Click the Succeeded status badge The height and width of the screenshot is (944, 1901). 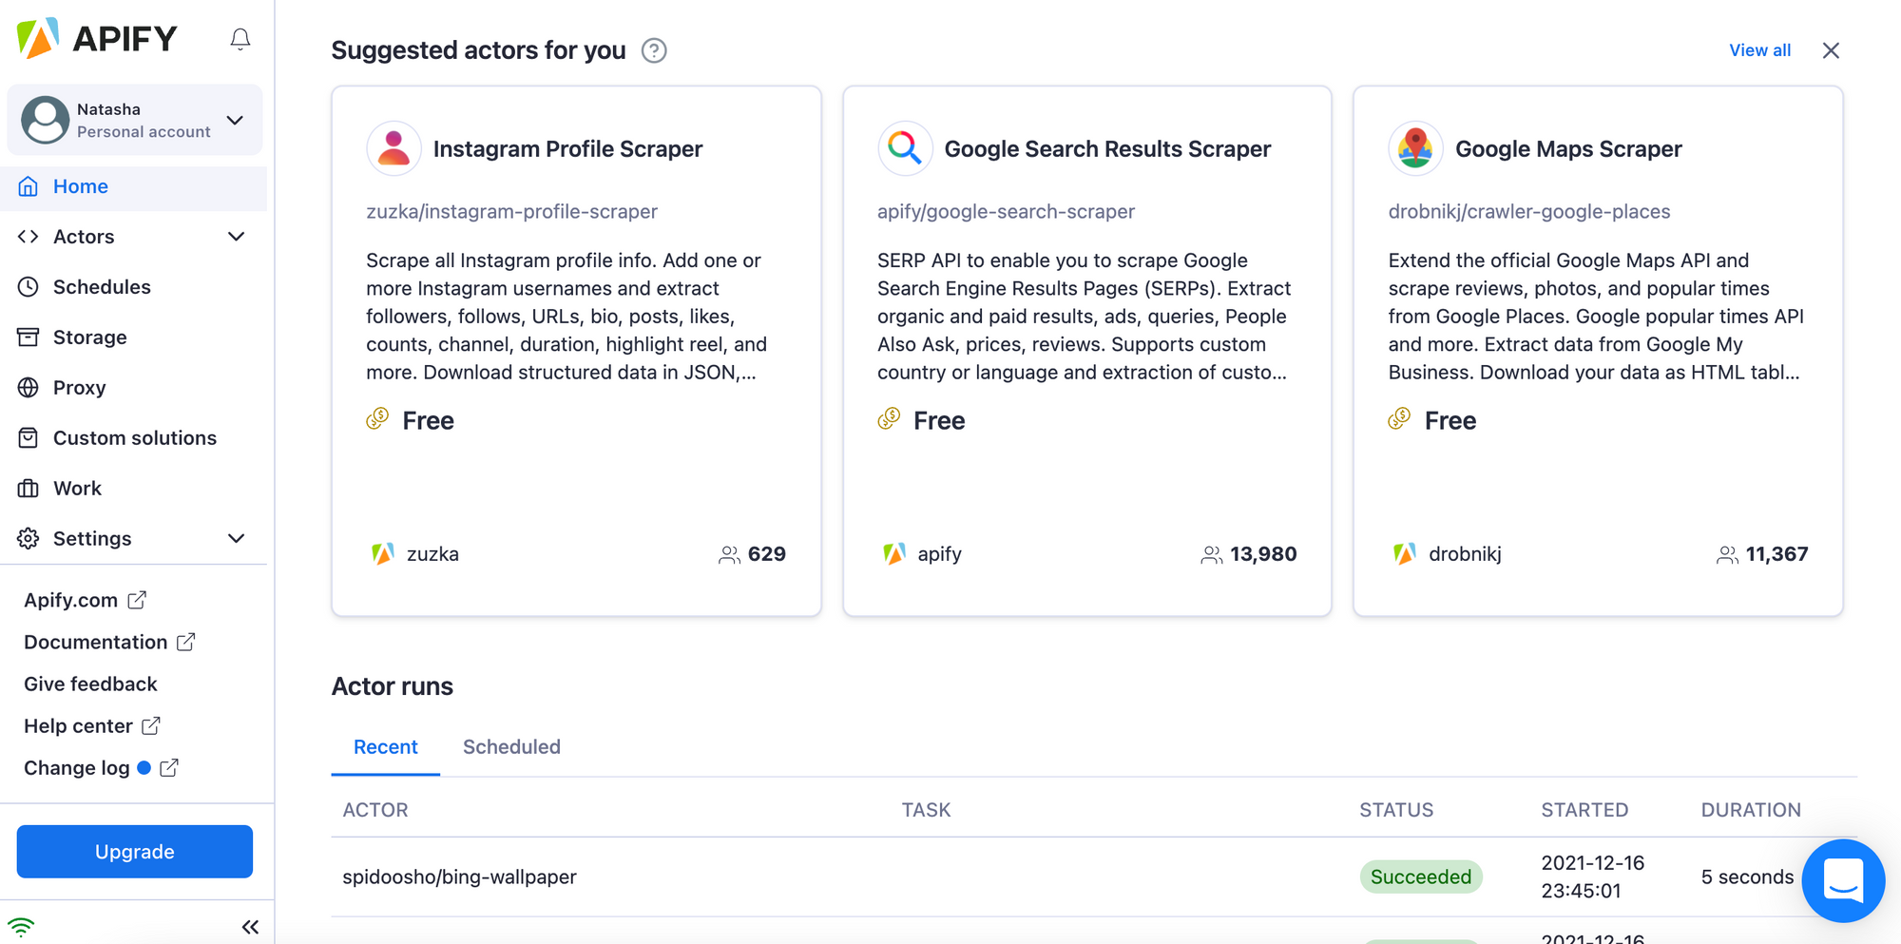[1420, 877]
